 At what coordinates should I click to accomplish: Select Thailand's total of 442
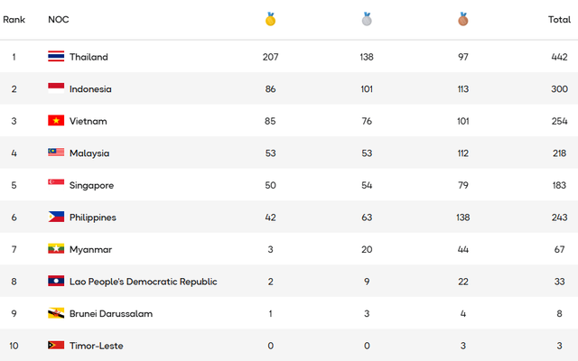point(559,57)
